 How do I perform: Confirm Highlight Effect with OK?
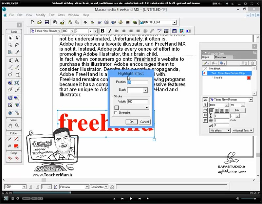tap(132, 122)
